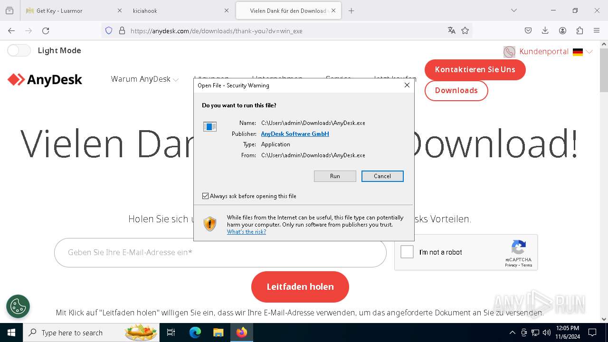Image resolution: width=608 pixels, height=342 pixels.
Task: Open the AnyDesk Software GmbH publisher link
Action: pos(295,134)
